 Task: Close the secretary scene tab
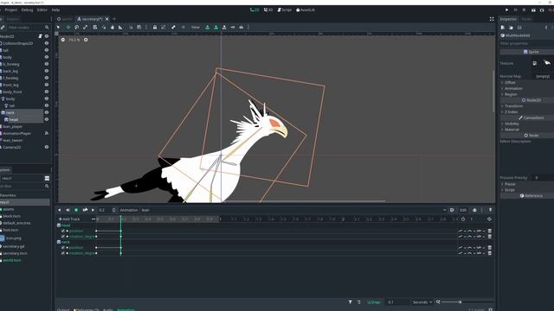click(106, 19)
